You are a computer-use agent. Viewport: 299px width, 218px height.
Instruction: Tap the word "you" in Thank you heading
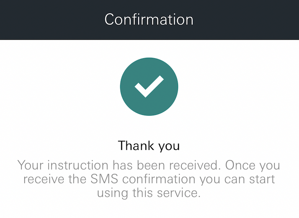(168, 146)
